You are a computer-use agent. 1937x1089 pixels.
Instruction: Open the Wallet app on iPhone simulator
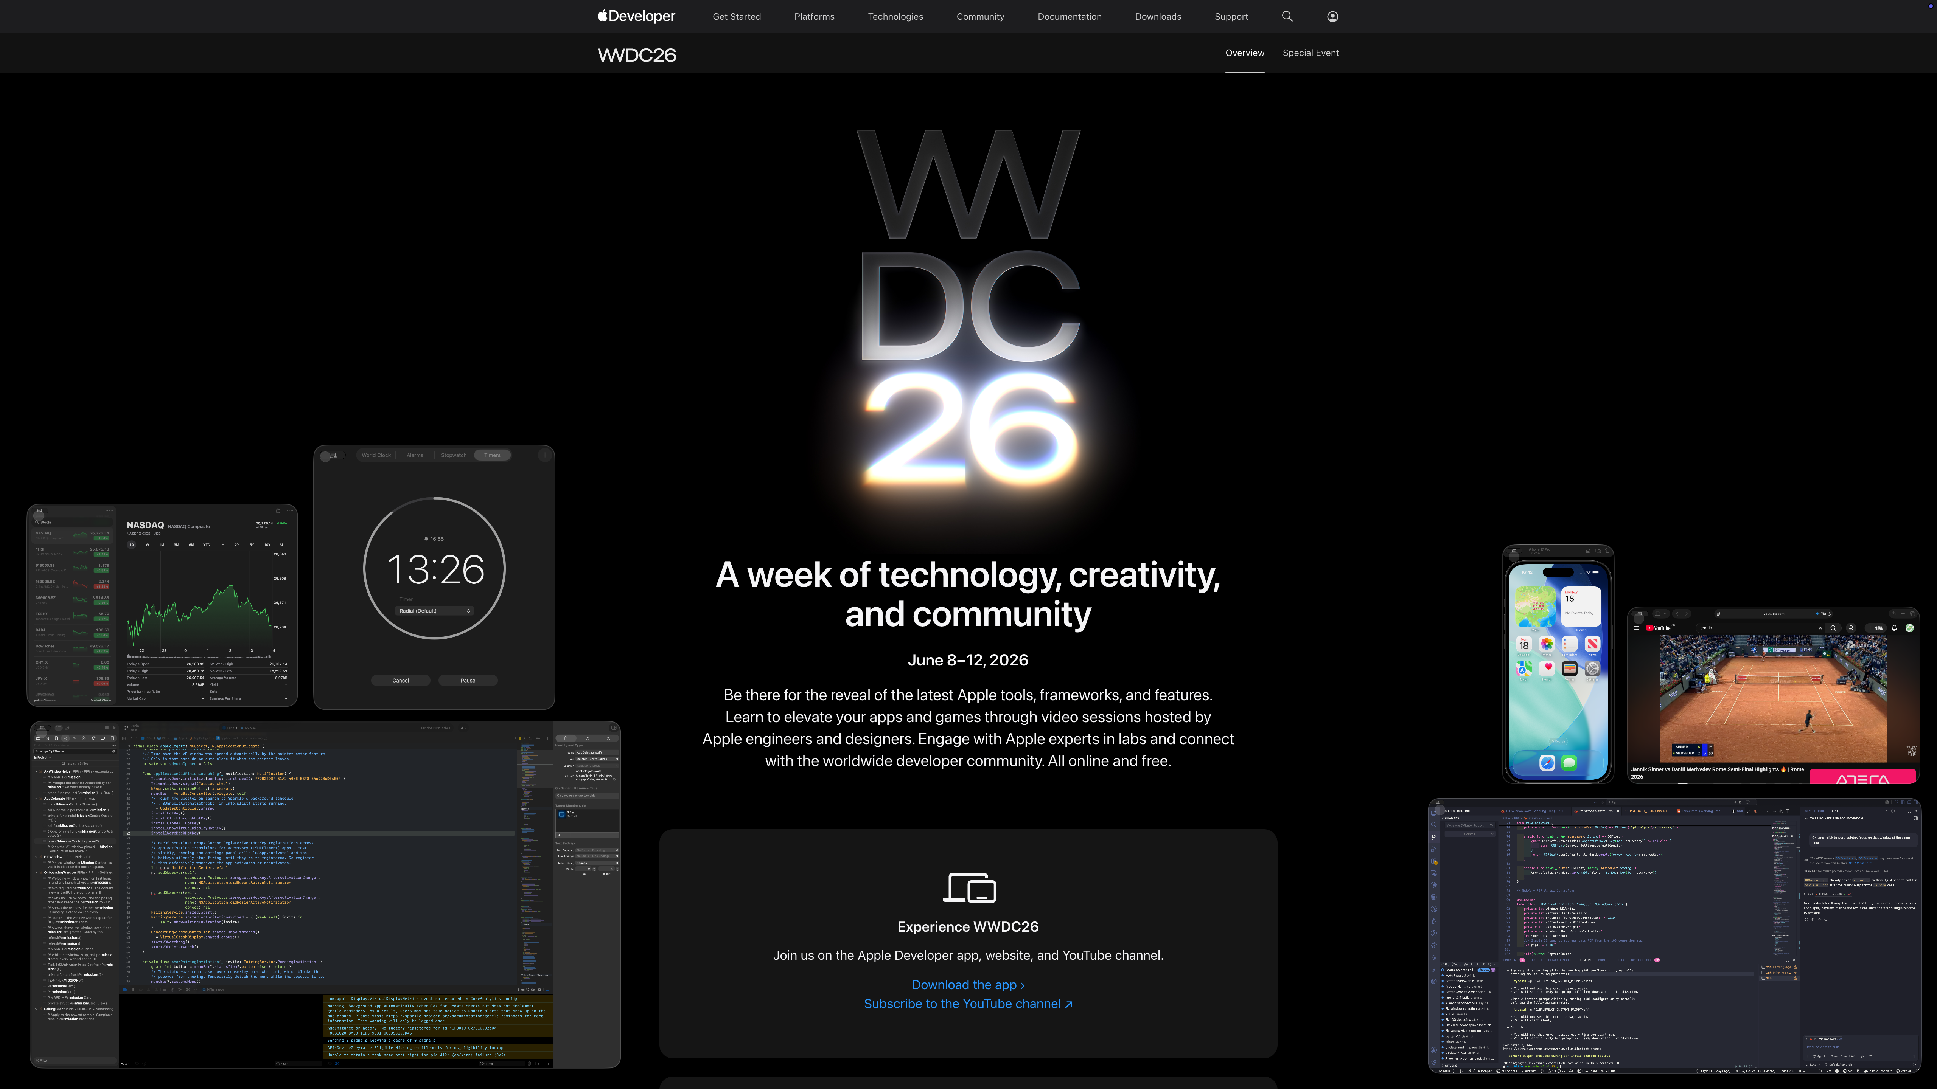click(x=1570, y=669)
